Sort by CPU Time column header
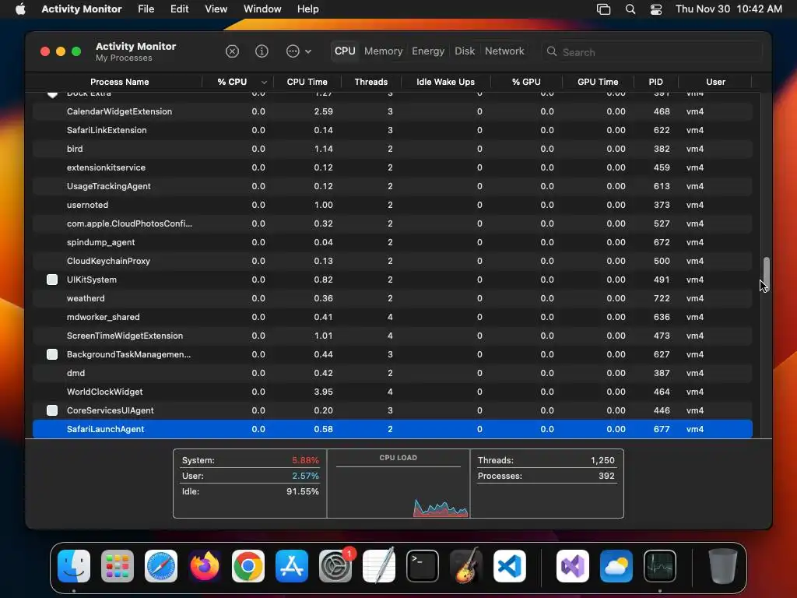797x598 pixels. (307, 82)
